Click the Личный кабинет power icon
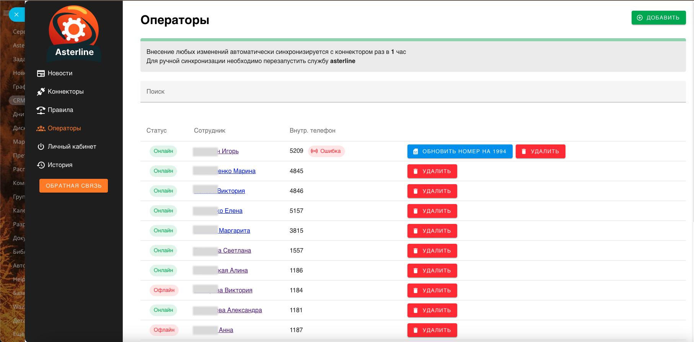Image resolution: width=694 pixels, height=342 pixels. (x=41, y=147)
